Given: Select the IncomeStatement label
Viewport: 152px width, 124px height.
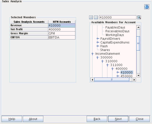Looking at the screenshot, I should [107, 54].
